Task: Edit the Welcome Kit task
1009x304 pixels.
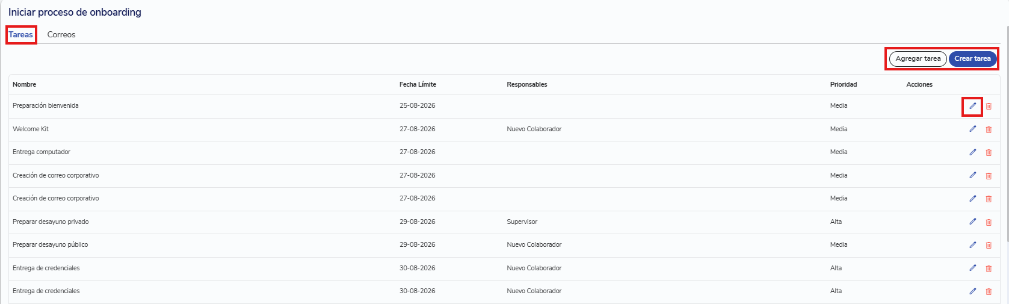Action: pos(972,129)
